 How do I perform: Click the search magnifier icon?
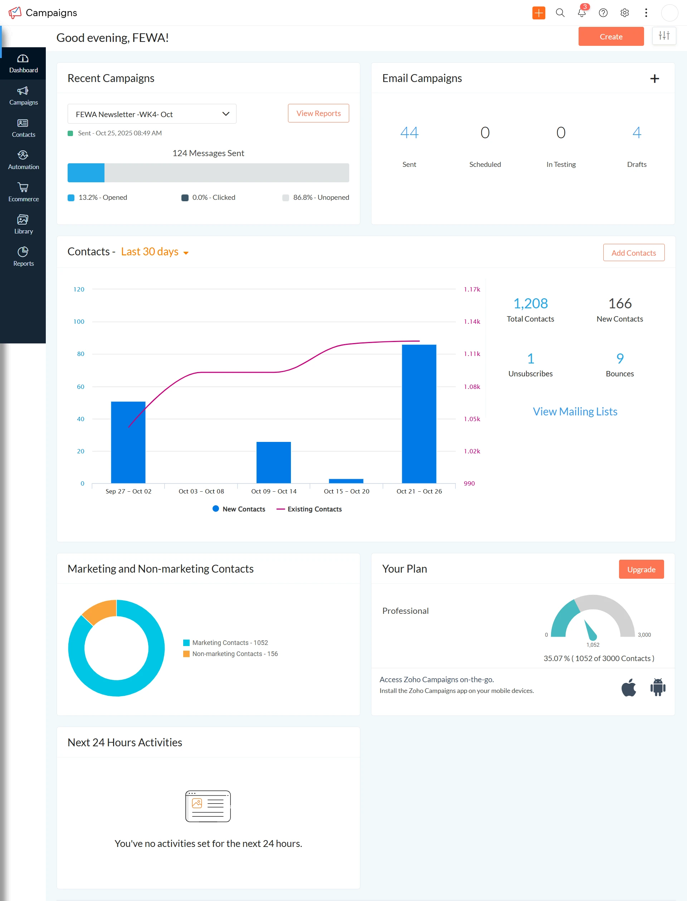click(560, 13)
